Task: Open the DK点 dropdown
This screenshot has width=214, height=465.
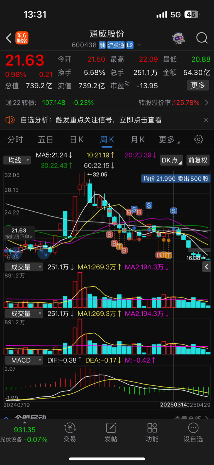Action: 172,160
